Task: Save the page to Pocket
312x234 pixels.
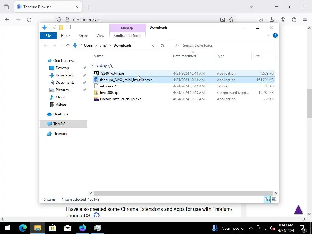Action: click(x=261, y=19)
